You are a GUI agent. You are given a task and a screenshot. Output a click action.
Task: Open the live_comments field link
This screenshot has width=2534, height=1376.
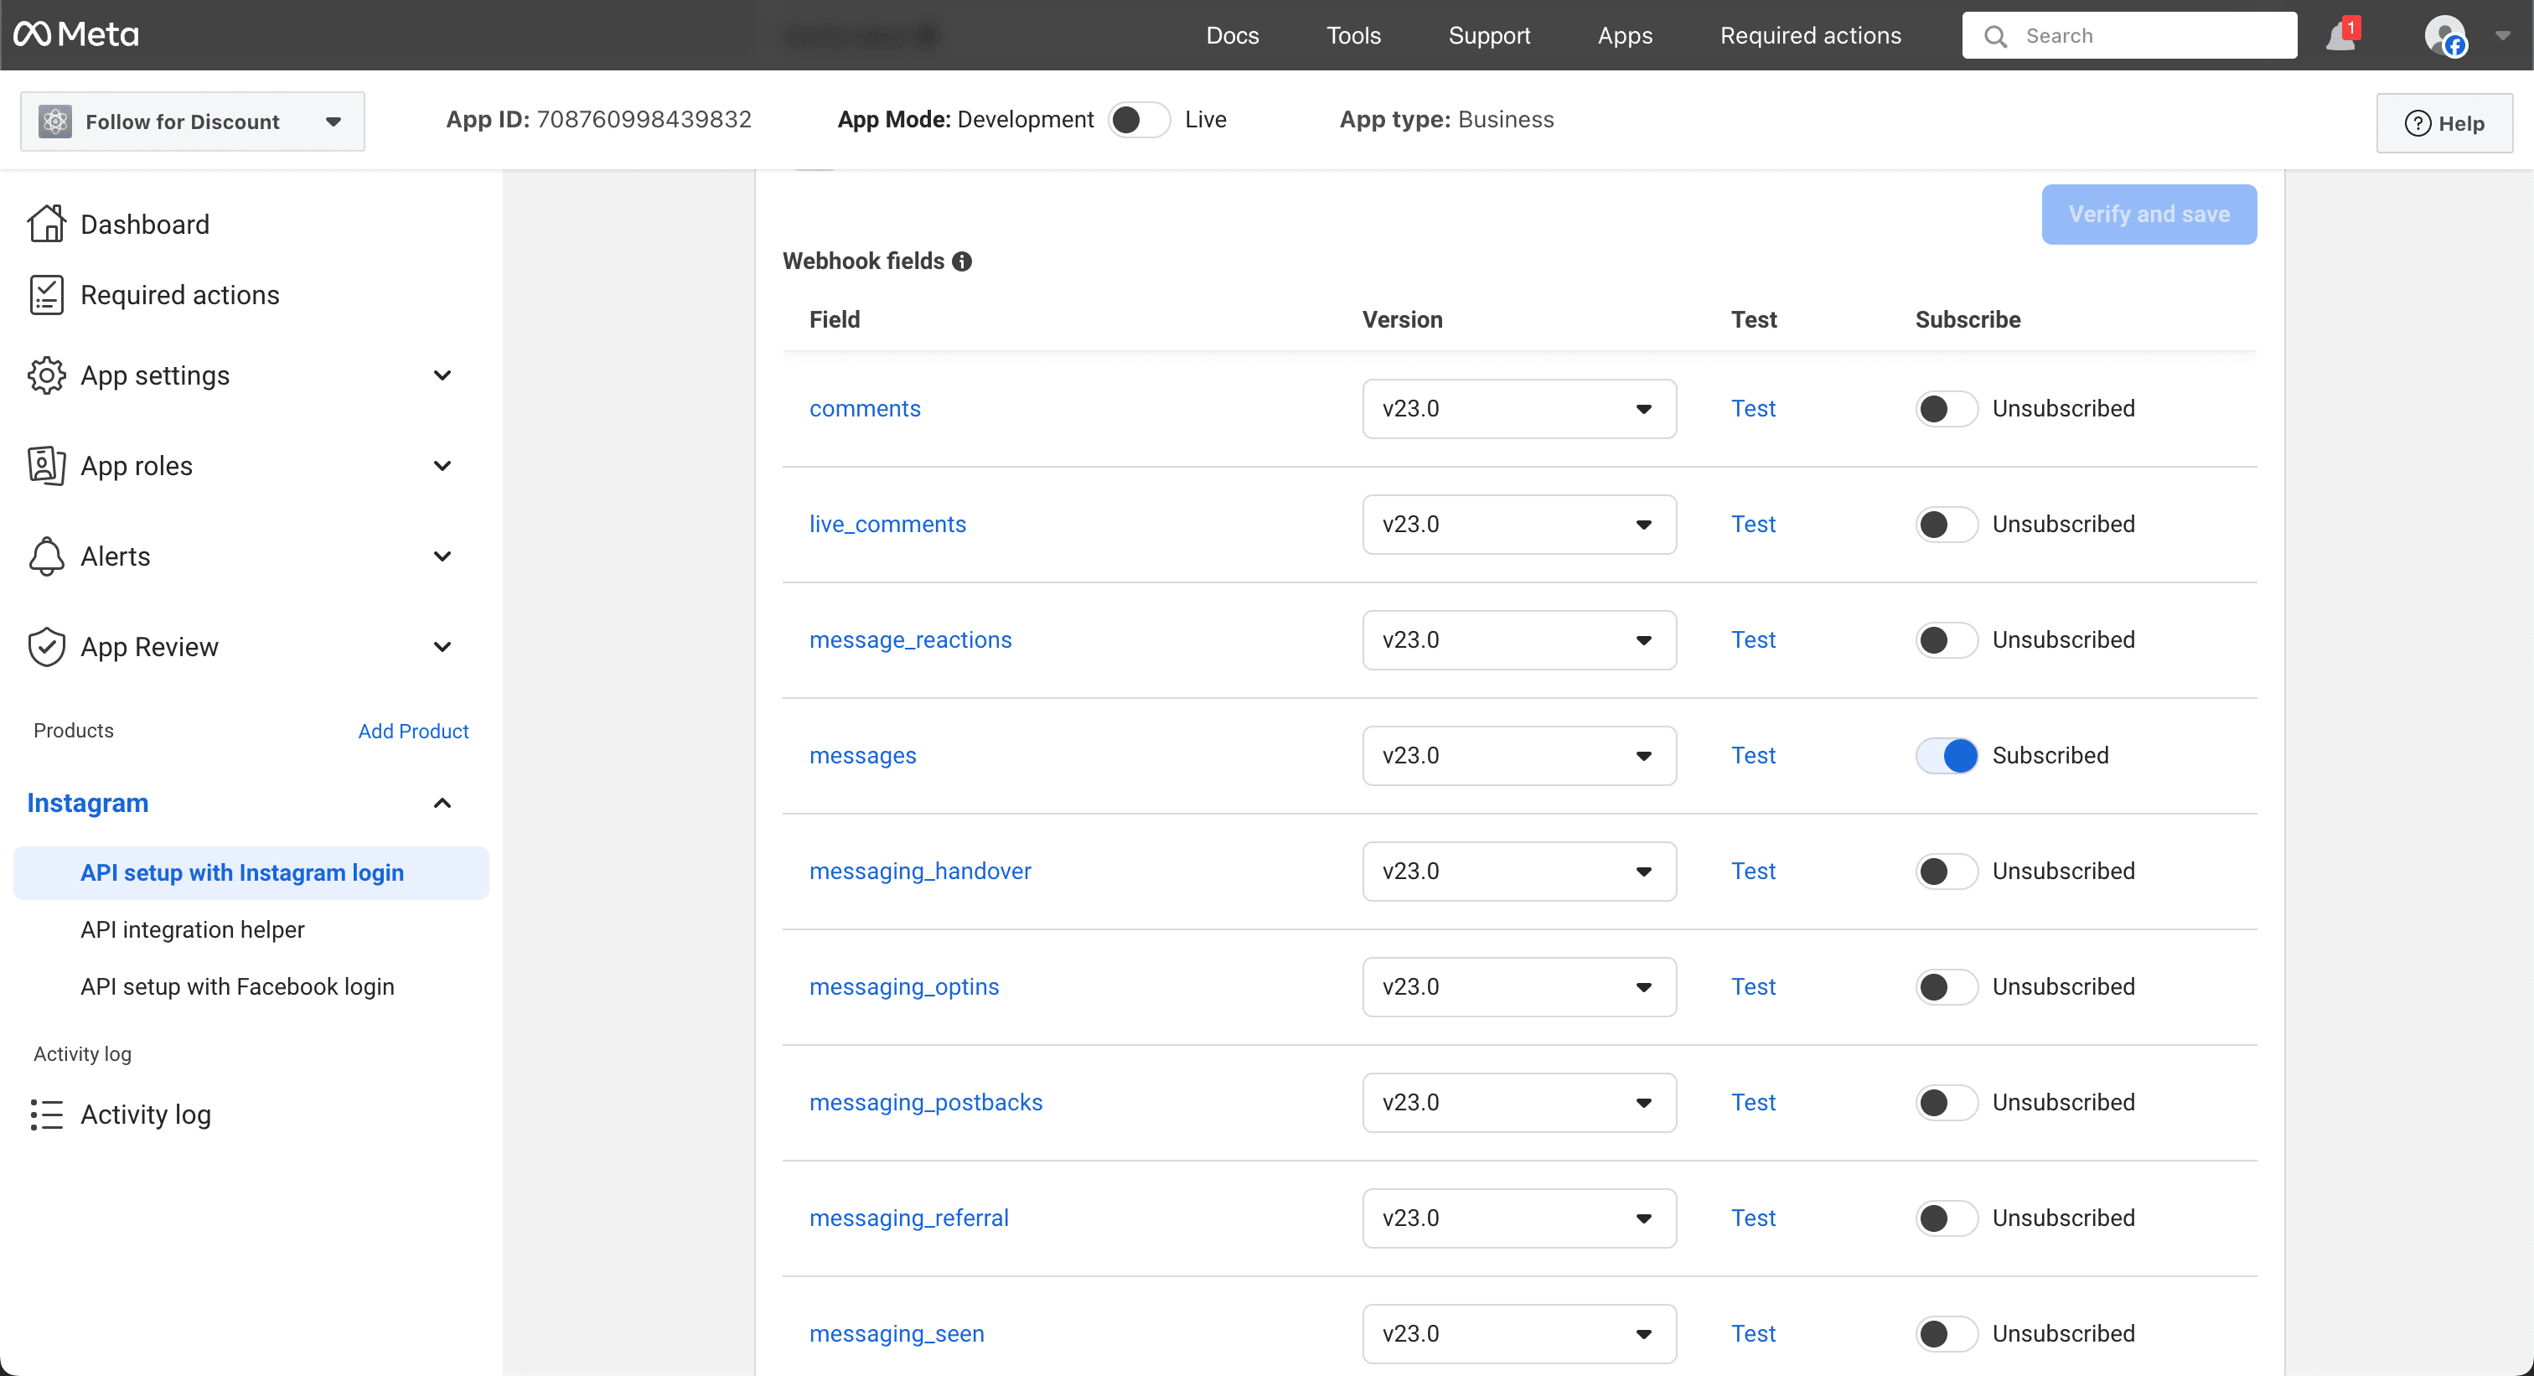coord(887,525)
